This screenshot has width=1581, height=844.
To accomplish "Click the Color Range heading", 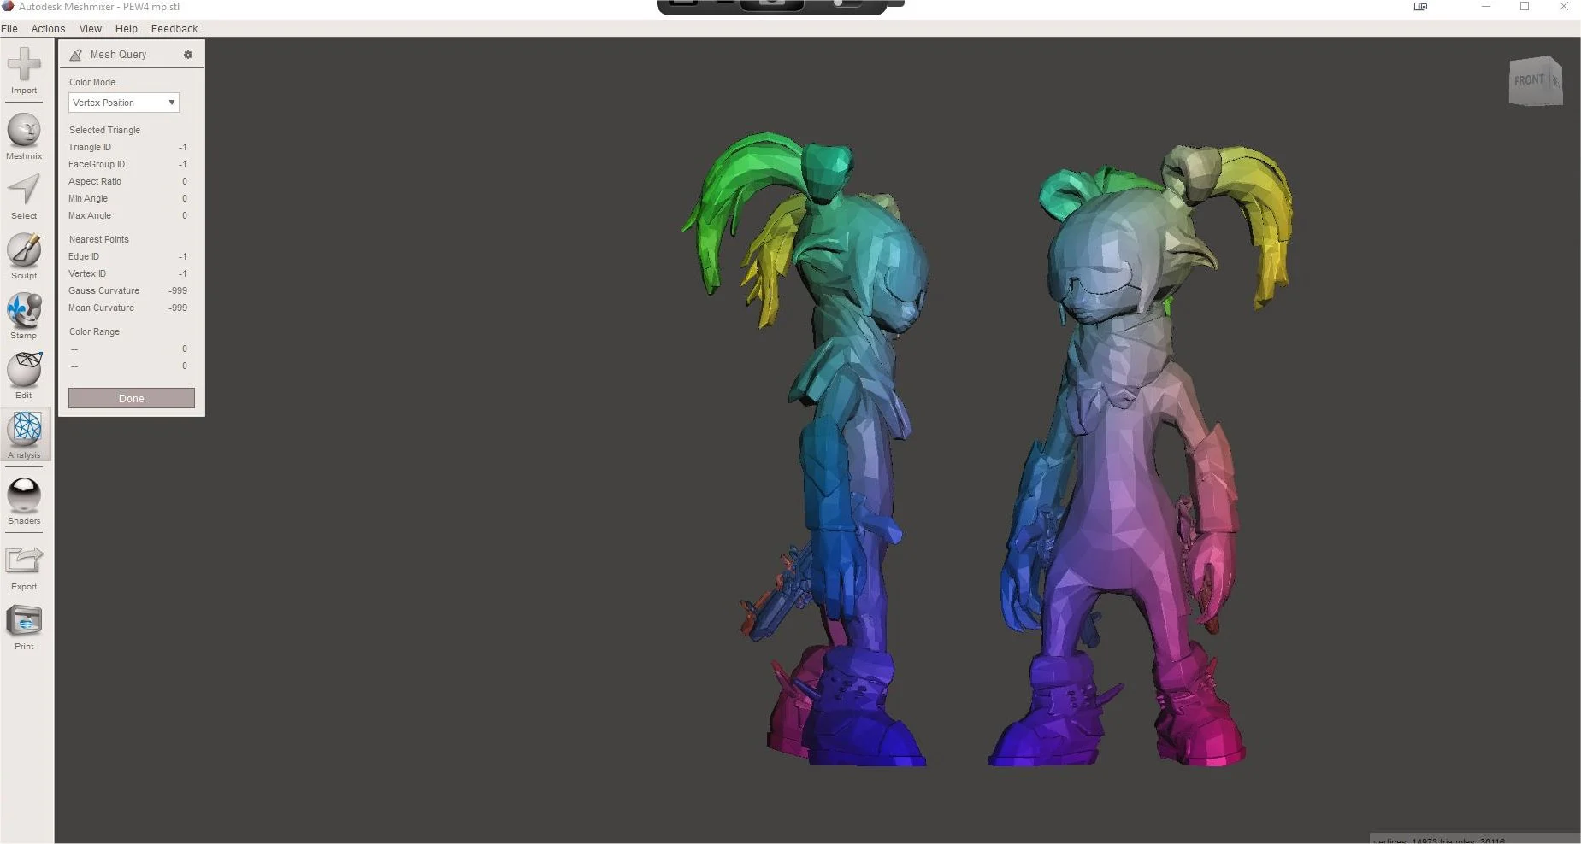I will (94, 331).
